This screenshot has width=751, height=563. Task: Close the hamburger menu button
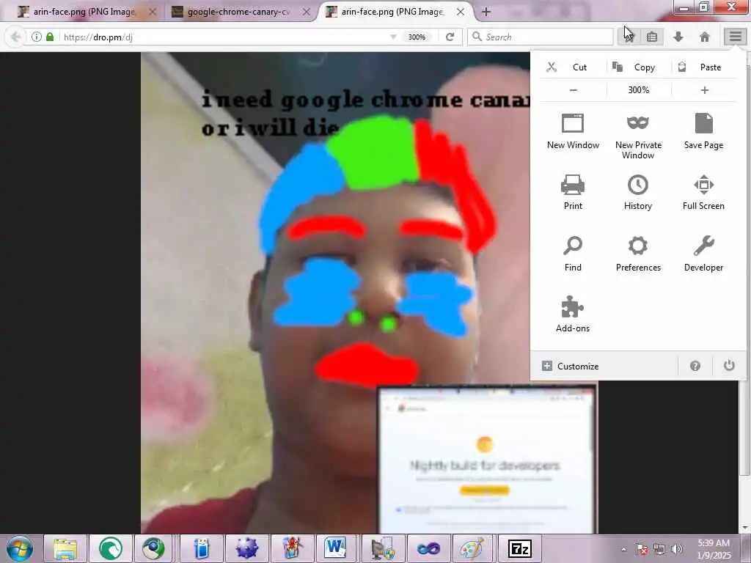point(735,37)
